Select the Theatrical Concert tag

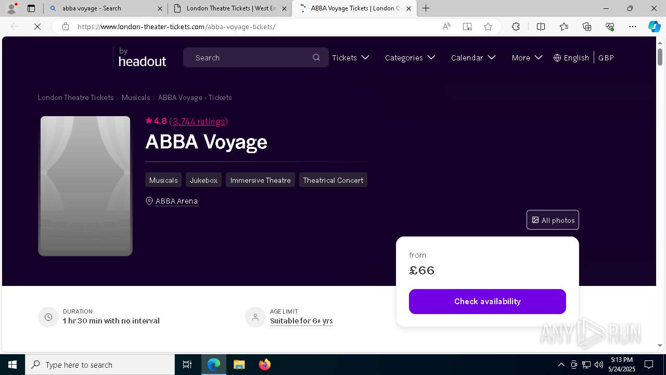click(333, 180)
